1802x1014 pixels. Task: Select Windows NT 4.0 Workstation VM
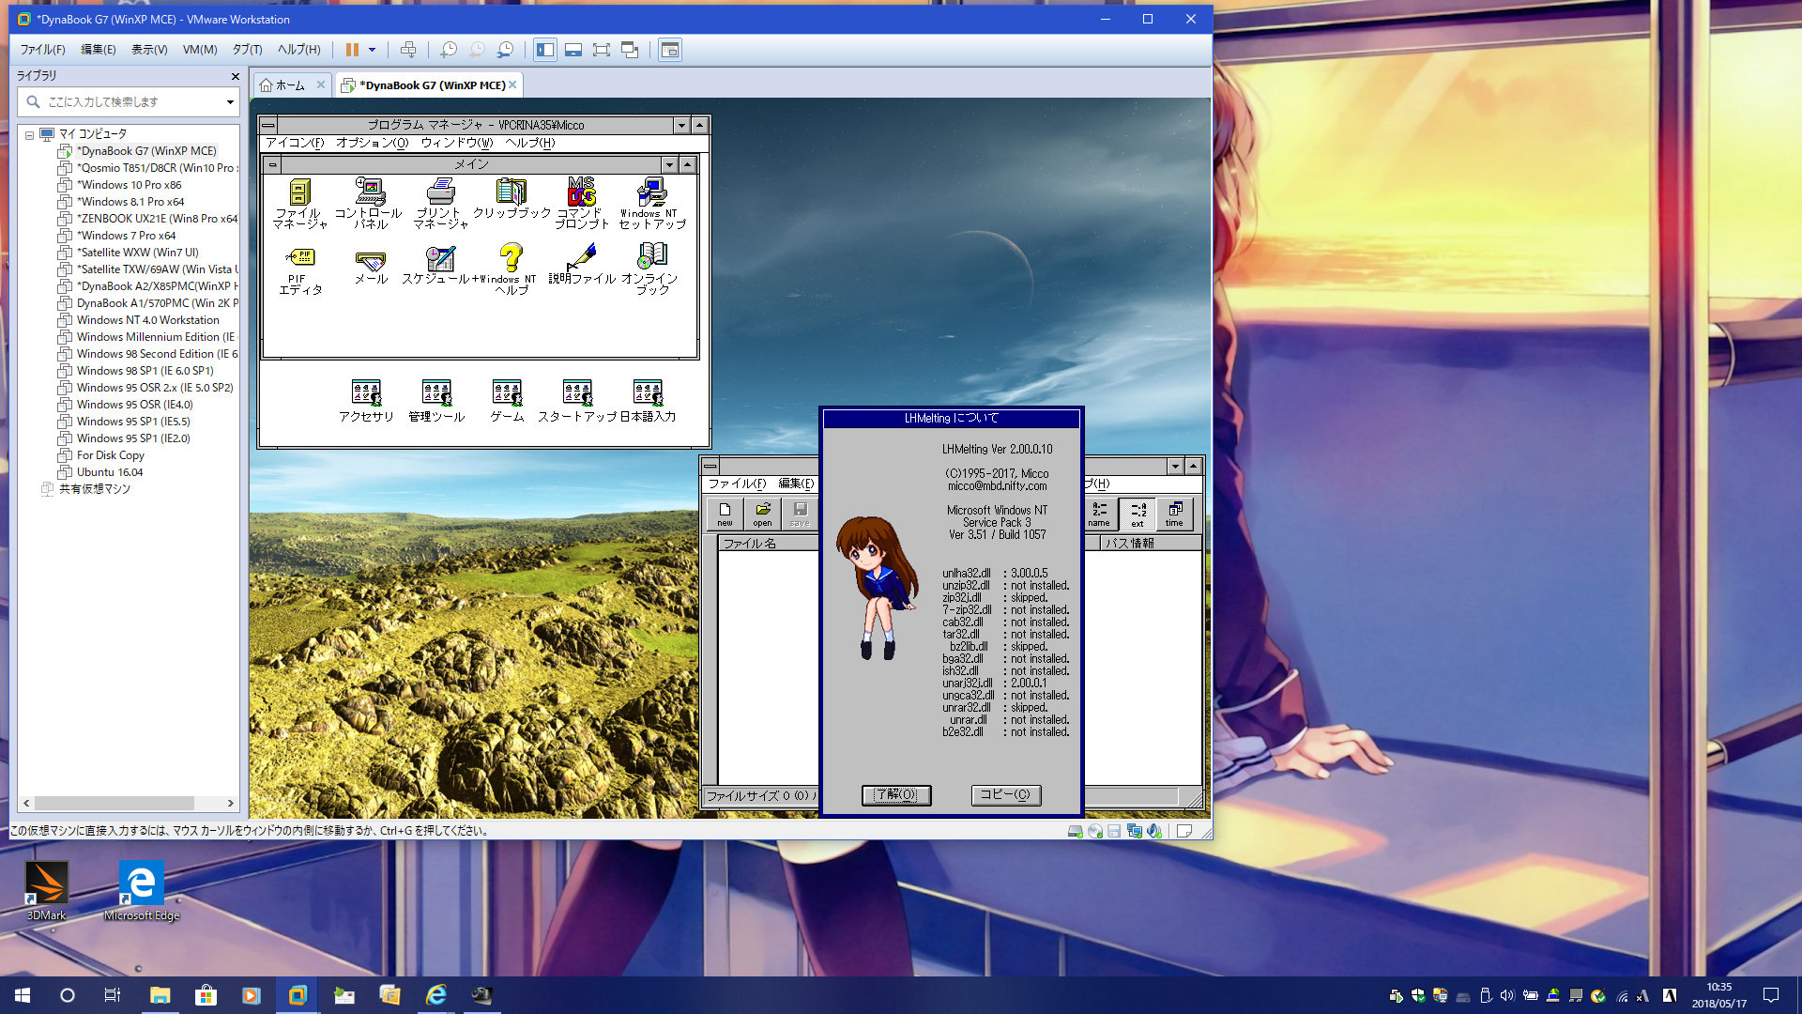click(147, 320)
